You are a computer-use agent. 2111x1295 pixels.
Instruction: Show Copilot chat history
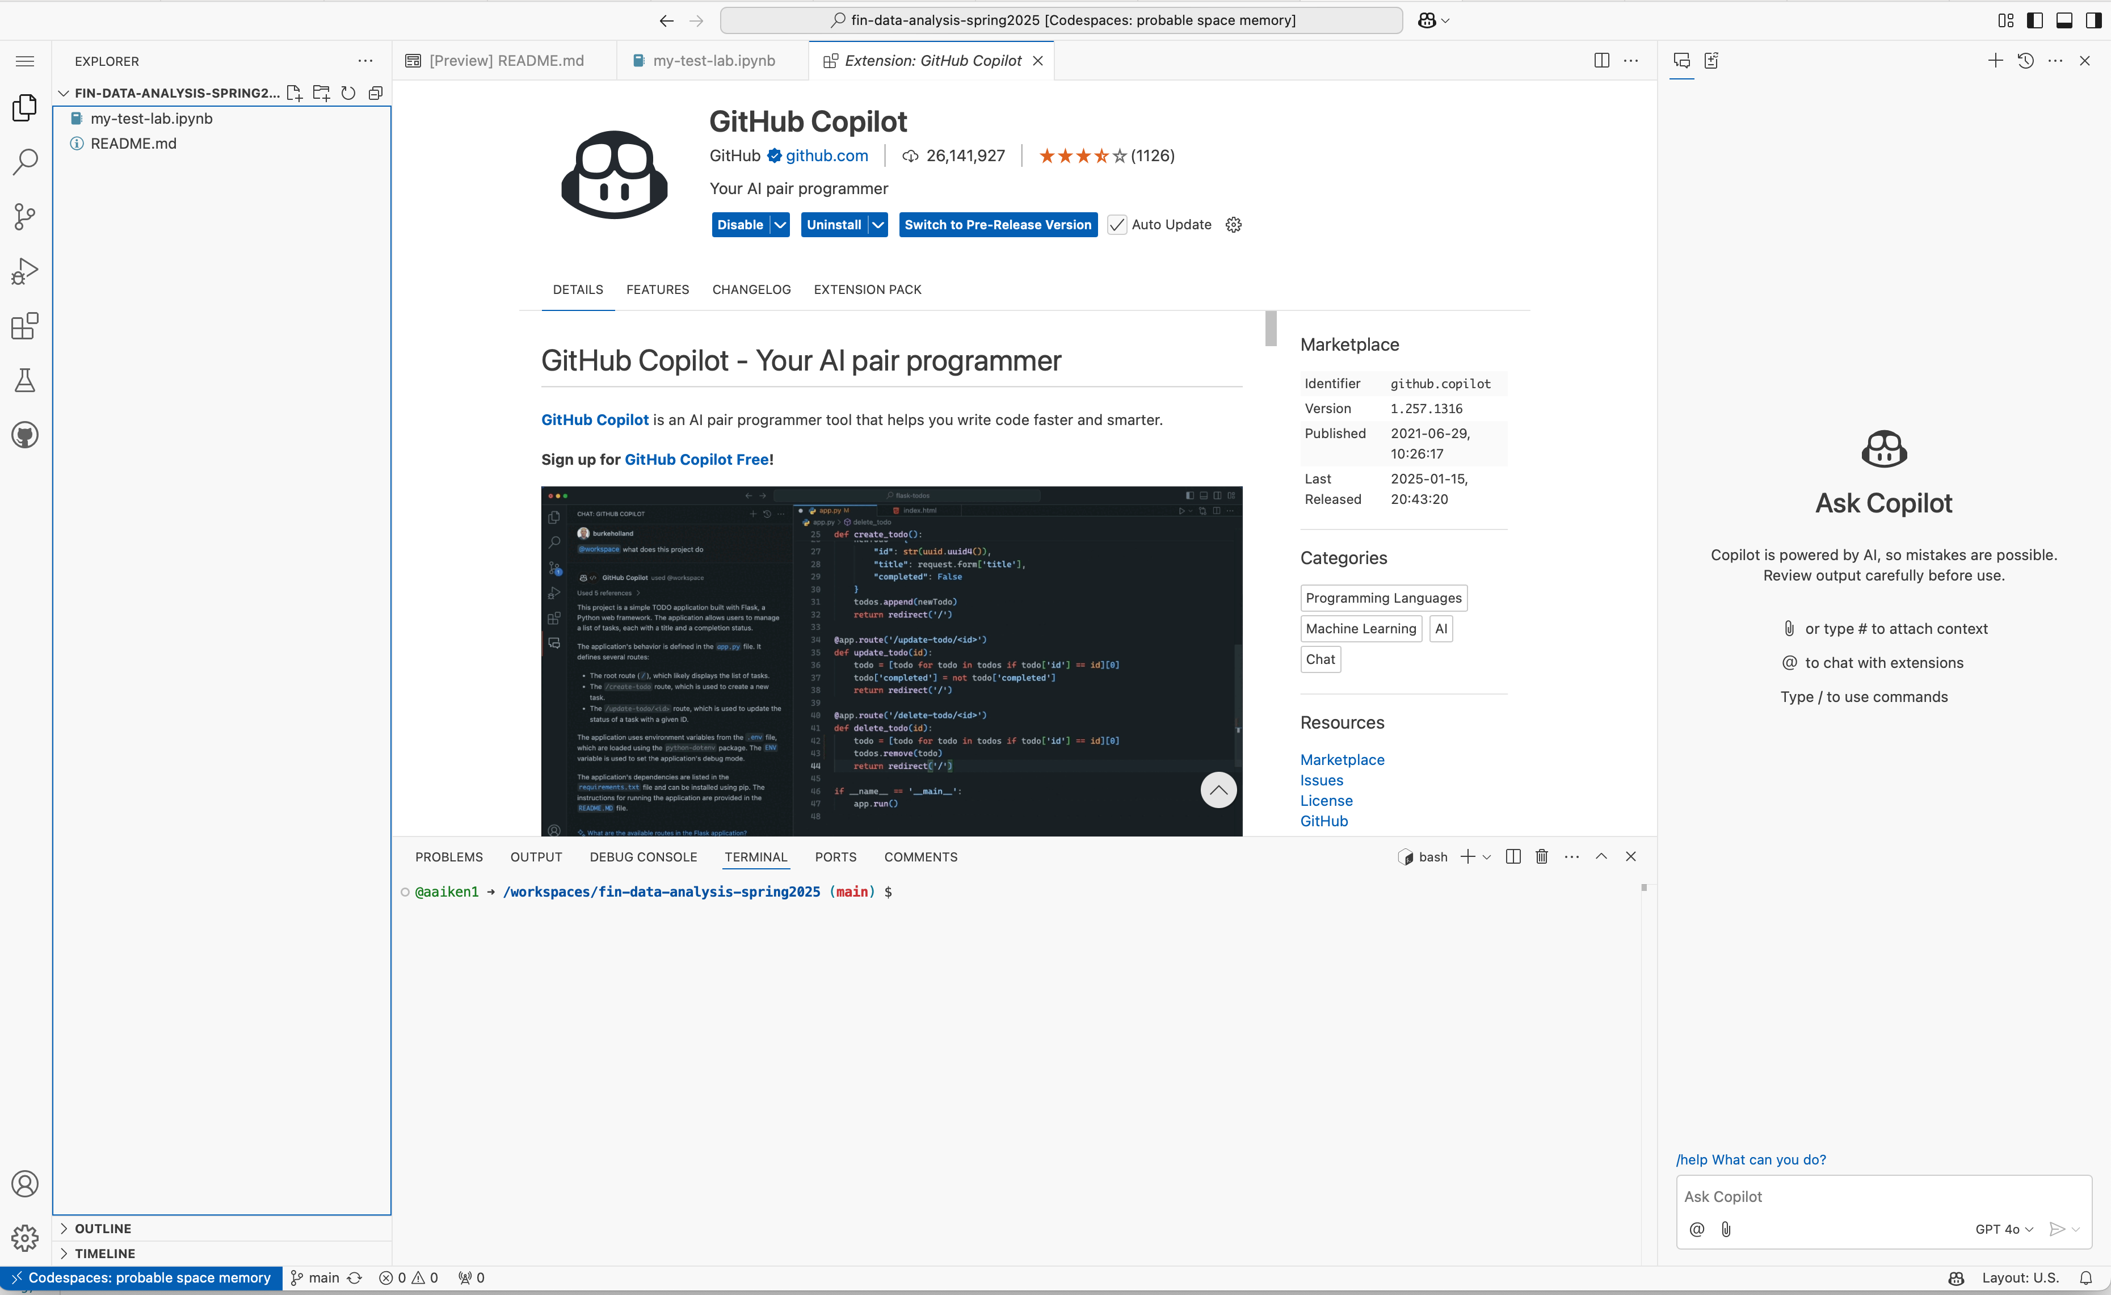tap(2025, 60)
